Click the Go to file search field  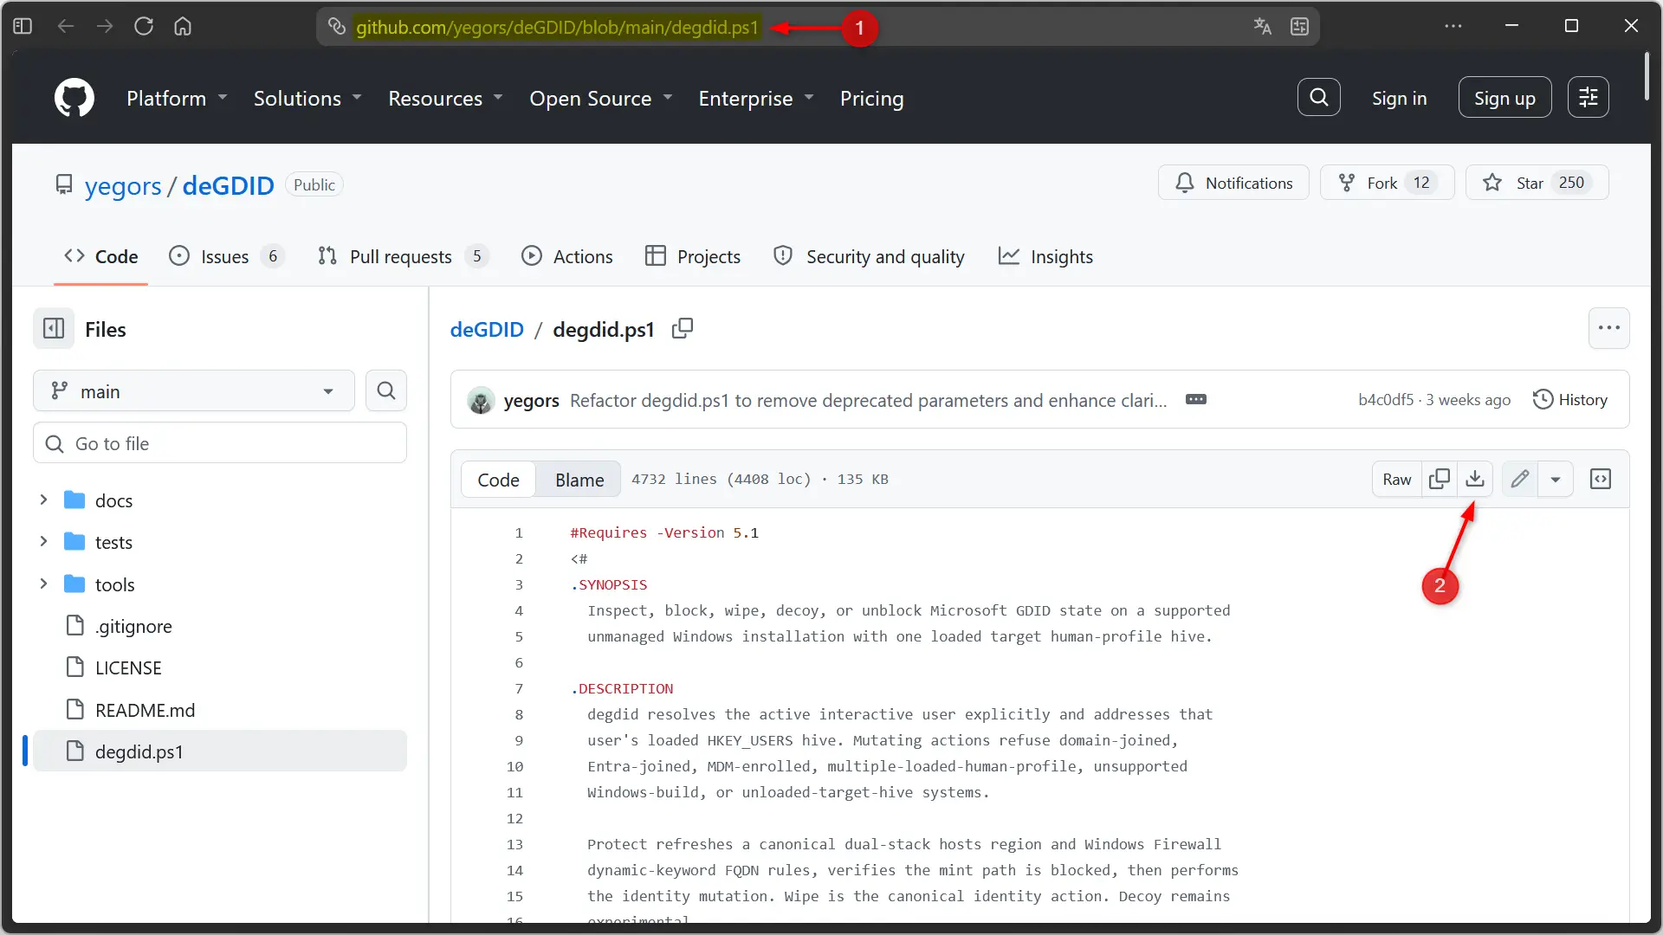(220, 443)
